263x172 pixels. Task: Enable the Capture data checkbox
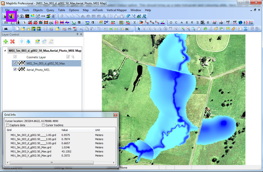point(8,125)
